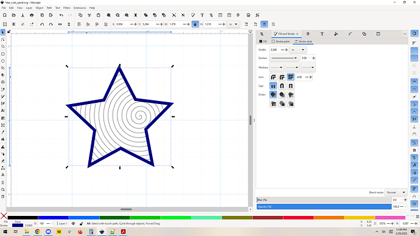Click the Print document toolbar icon
The width and height of the screenshot is (420, 236).
coord(32,15)
